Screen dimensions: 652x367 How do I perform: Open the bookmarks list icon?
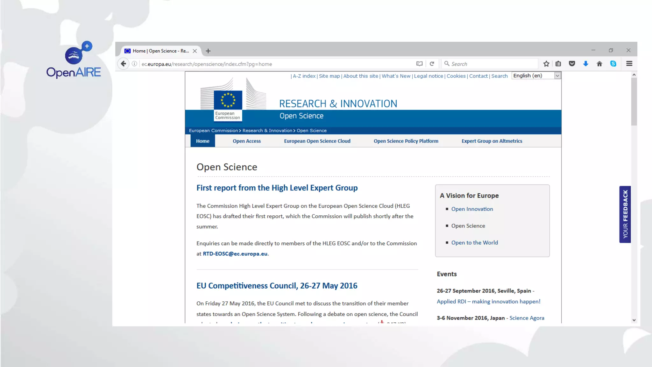pyautogui.click(x=558, y=64)
